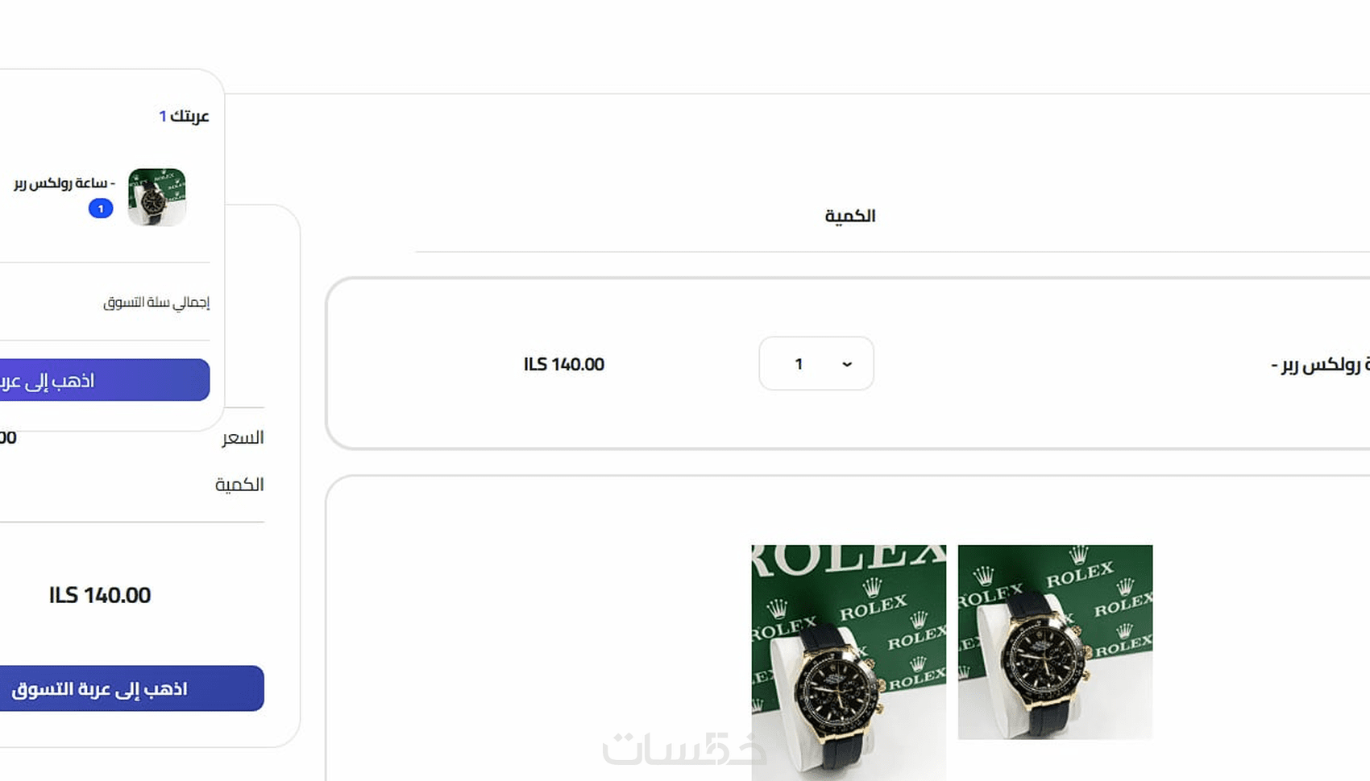Click the خمسات watermark logo
Screen dimensions: 1370x781
tap(684, 748)
